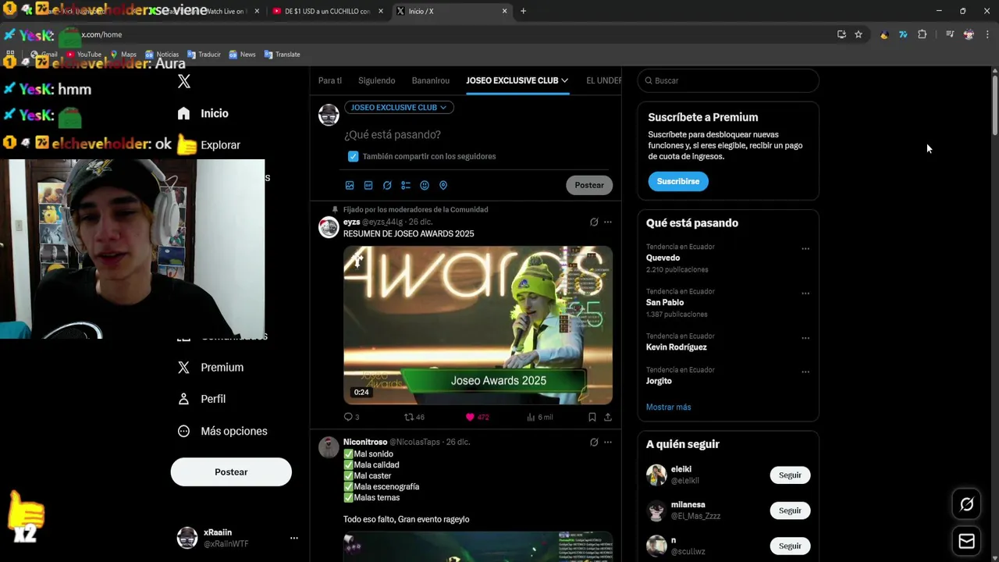Open options for San Pablo trend
This screenshot has width=999, height=562.
point(805,293)
